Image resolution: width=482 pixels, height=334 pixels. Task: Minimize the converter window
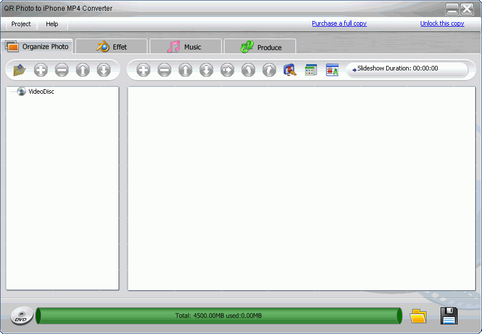pyautogui.click(x=452, y=9)
